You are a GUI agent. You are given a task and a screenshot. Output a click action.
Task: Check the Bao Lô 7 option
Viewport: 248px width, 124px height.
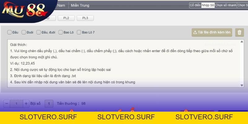click(79, 33)
